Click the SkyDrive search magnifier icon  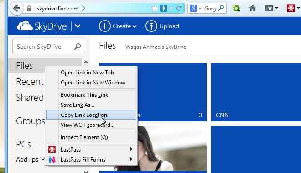click(78, 47)
